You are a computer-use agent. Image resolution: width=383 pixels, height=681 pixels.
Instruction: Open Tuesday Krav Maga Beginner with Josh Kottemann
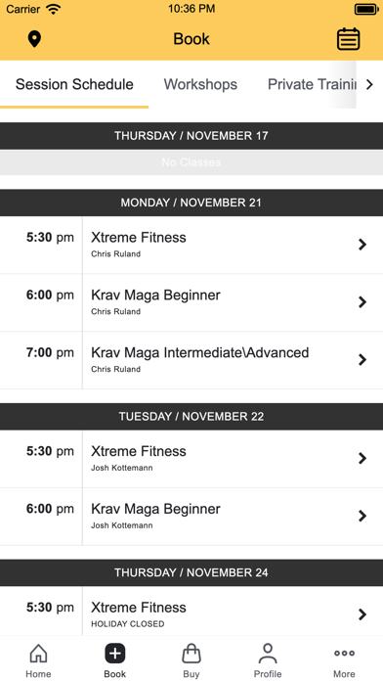(x=191, y=516)
